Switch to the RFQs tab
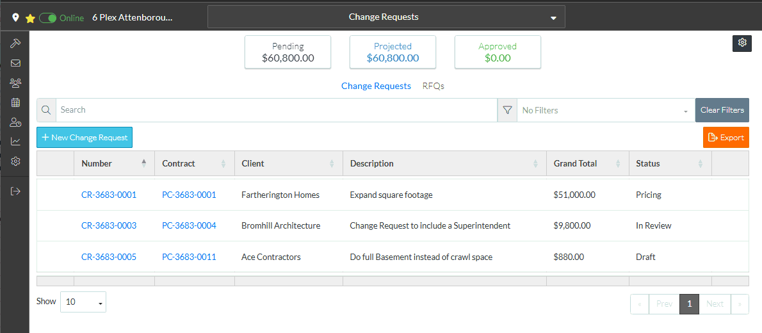Viewport: 762px width, 333px height. tap(433, 86)
